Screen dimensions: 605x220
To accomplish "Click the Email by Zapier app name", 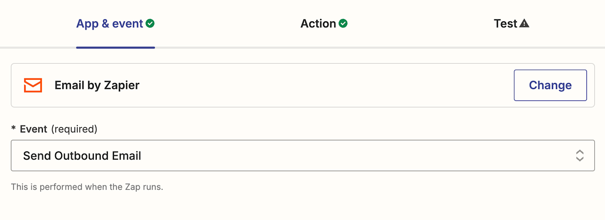I will [x=97, y=85].
